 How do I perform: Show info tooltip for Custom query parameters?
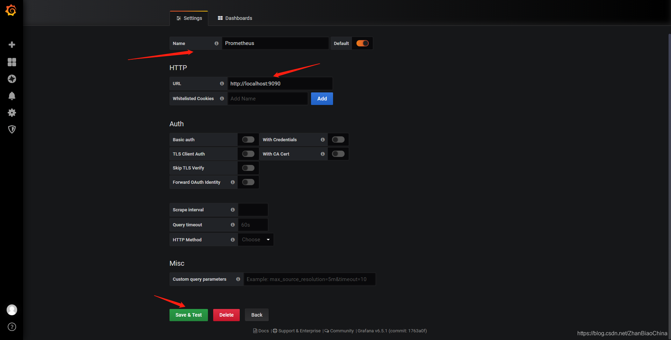point(238,279)
